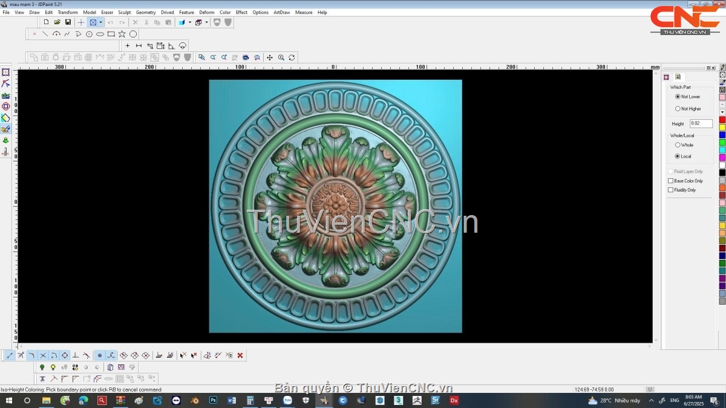
Task: Refresh the view with the redraw icon
Action: coord(292,57)
